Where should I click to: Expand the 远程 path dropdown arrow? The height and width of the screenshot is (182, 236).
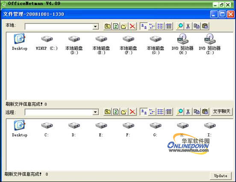95,112
